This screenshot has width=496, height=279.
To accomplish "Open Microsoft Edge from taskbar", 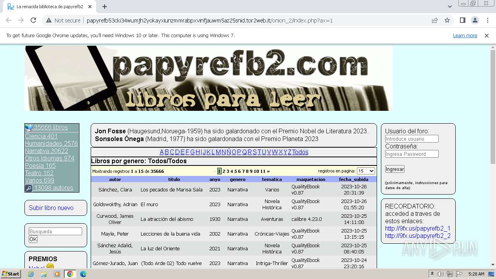I will [83, 274].
